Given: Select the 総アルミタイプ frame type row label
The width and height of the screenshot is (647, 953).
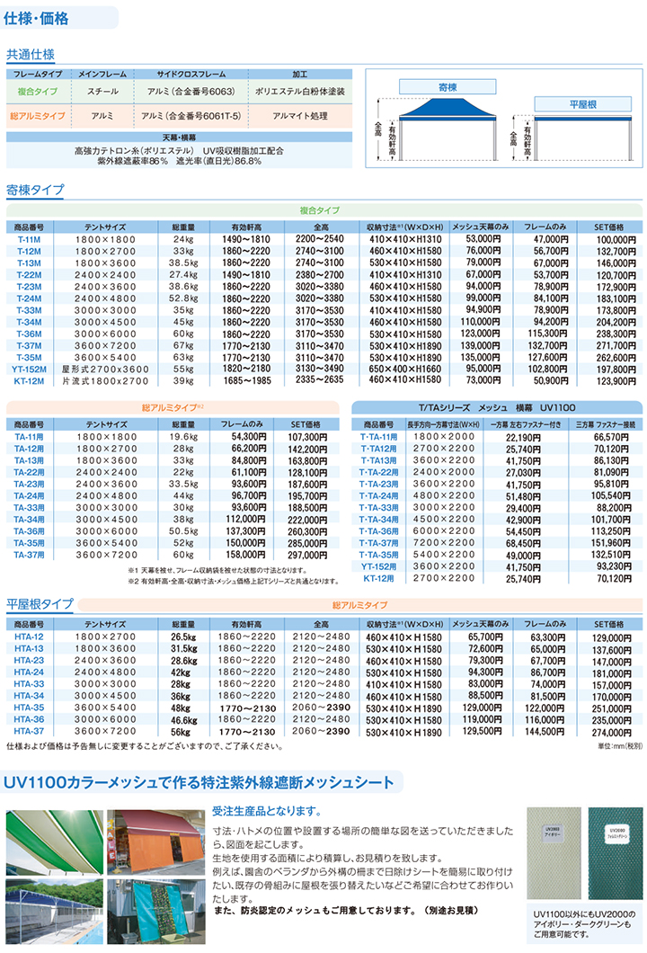Looking at the screenshot, I should coord(37,115).
